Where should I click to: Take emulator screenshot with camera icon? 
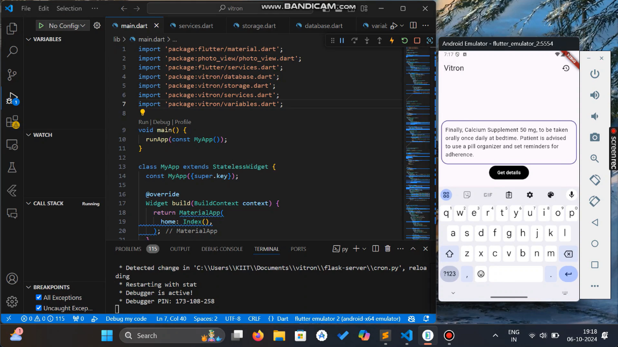pyautogui.click(x=595, y=137)
